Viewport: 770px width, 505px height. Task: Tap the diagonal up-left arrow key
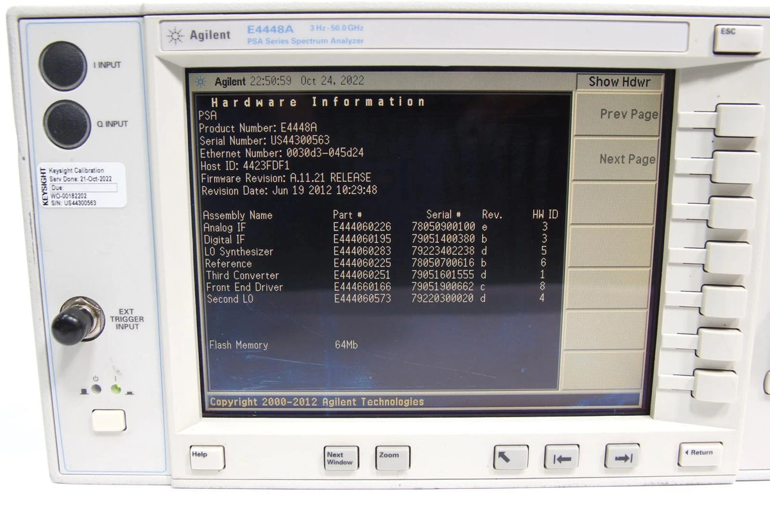point(511,457)
